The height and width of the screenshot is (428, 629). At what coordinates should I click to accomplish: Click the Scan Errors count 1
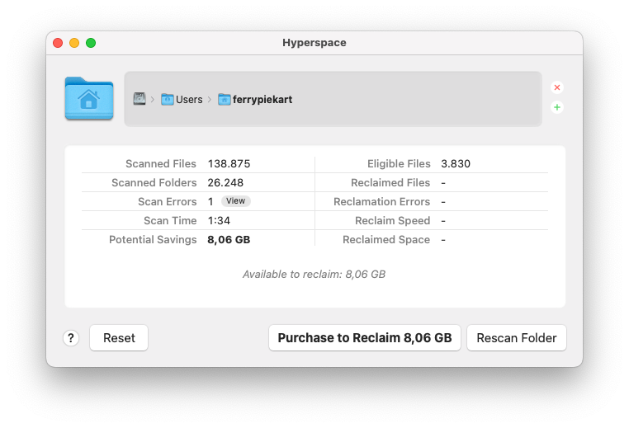(x=210, y=201)
